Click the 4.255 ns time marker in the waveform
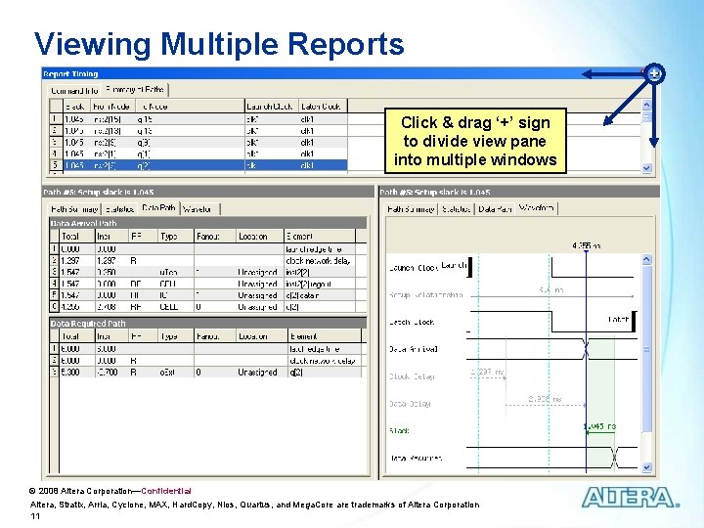704x528 pixels. coord(587,245)
